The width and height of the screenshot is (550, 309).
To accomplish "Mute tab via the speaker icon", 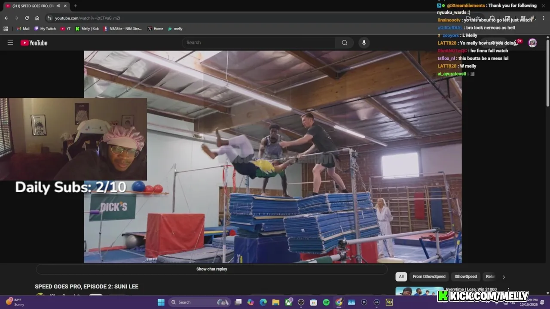I will click(58, 6).
